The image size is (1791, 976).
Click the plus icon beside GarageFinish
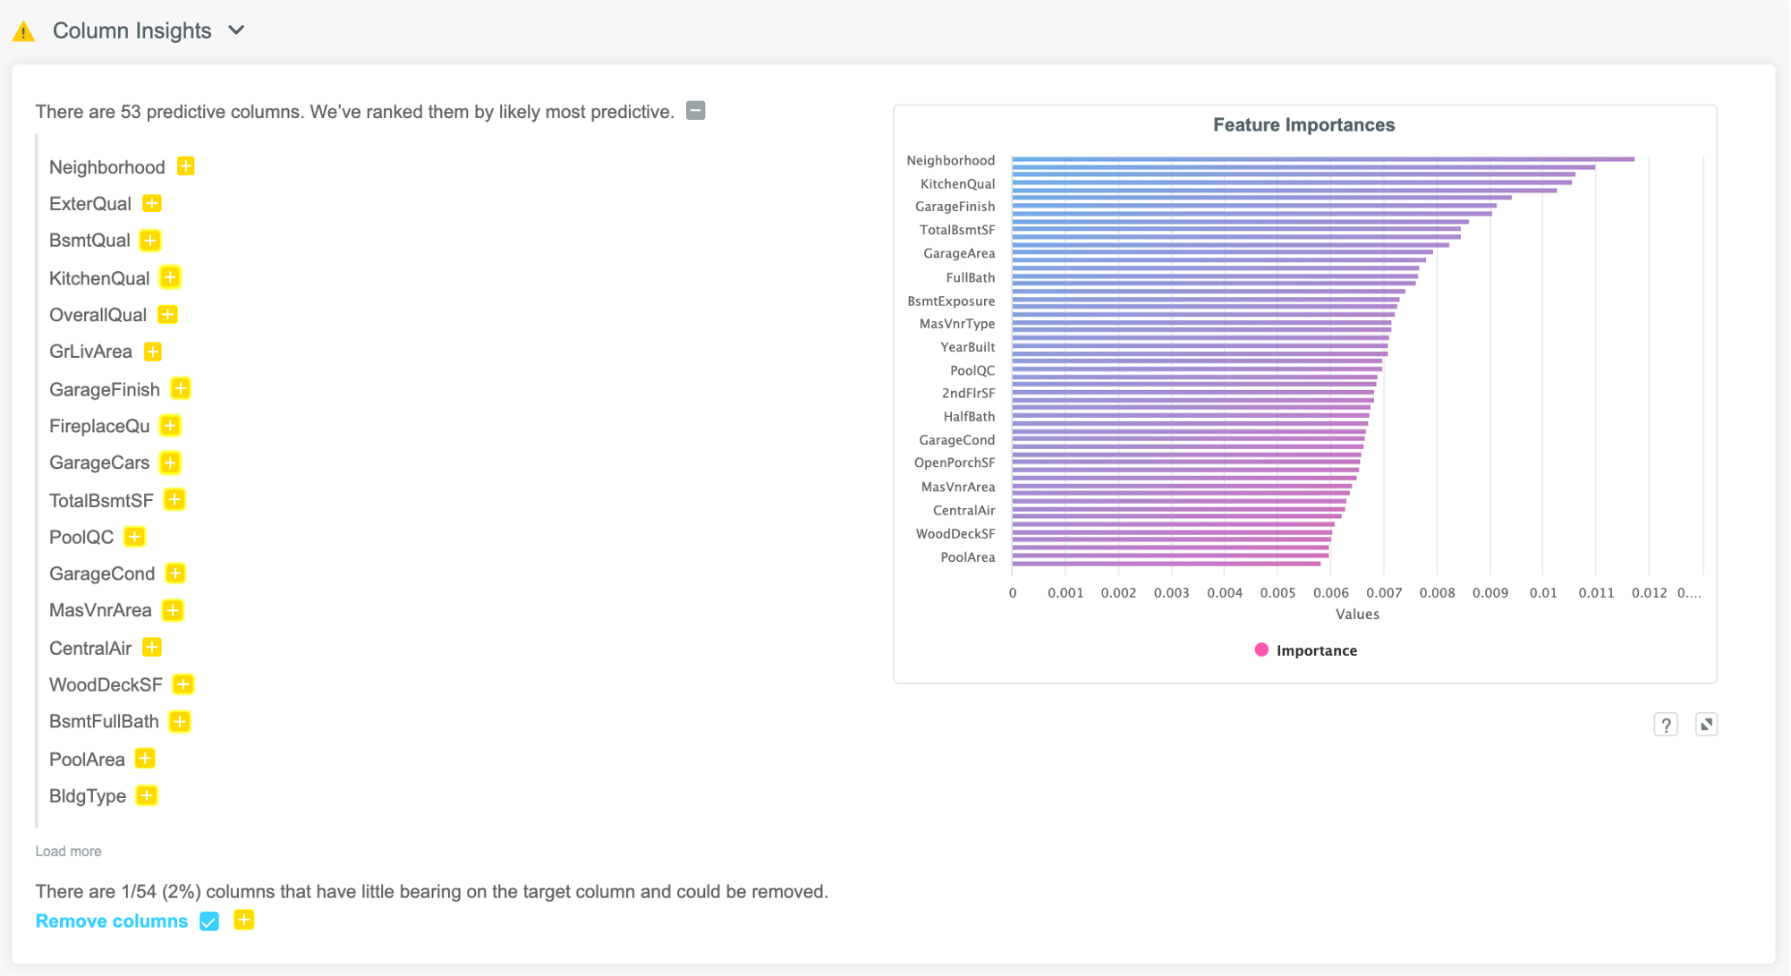click(181, 388)
